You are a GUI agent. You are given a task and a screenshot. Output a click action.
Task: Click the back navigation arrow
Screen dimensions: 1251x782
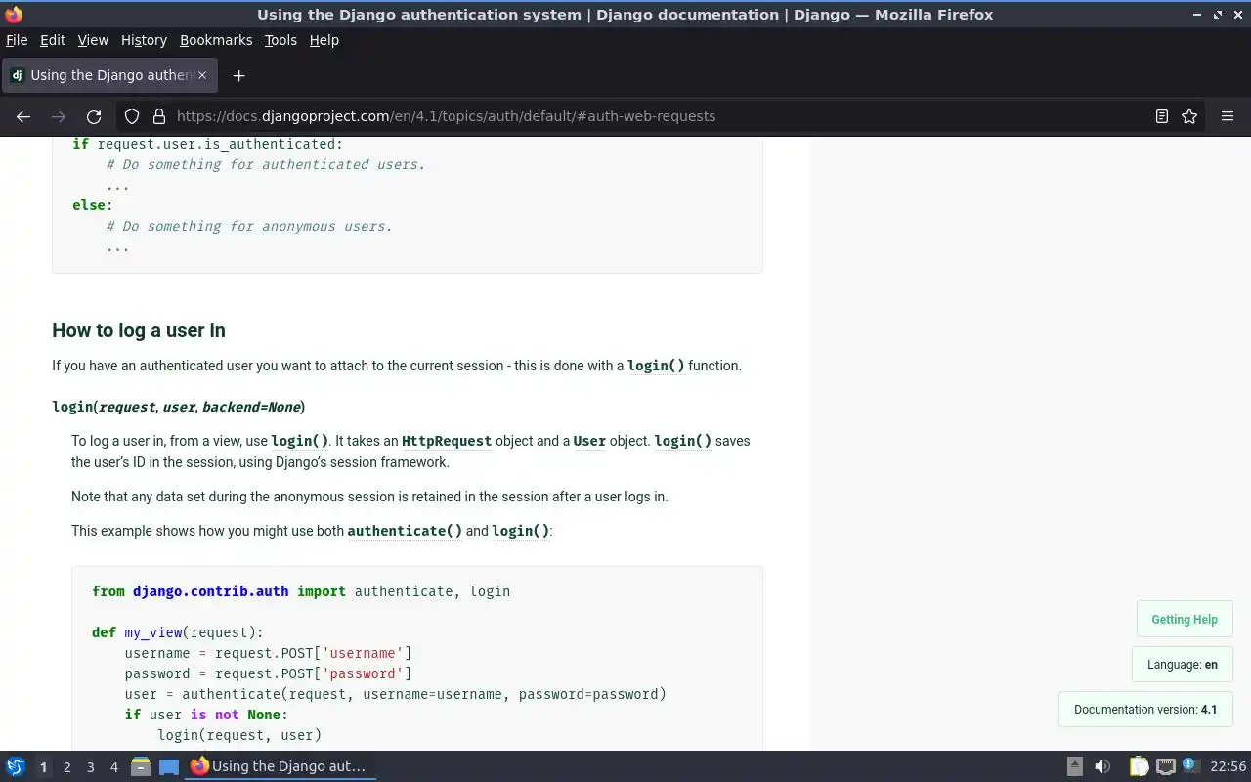click(23, 116)
